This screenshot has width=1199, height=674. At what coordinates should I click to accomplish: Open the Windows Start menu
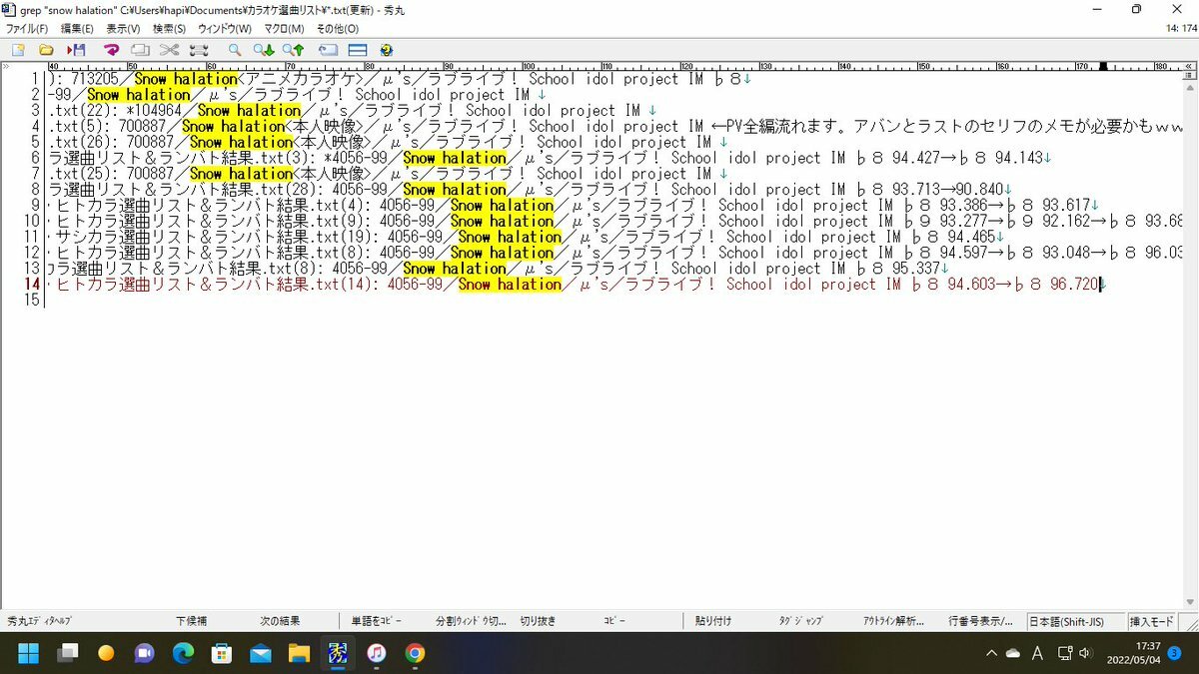[28, 653]
